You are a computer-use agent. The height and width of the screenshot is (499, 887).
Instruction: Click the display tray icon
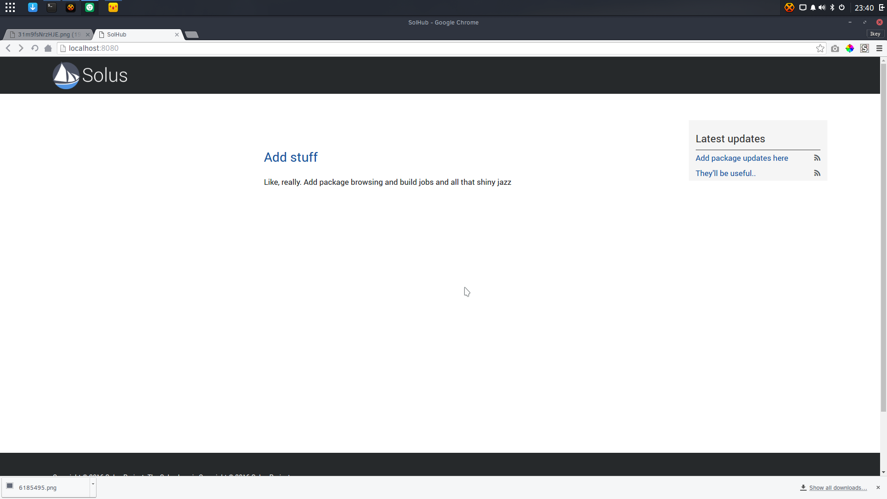[x=803, y=7]
